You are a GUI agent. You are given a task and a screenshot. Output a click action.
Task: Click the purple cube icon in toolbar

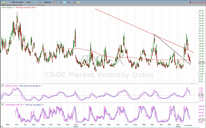tap(60, 2)
